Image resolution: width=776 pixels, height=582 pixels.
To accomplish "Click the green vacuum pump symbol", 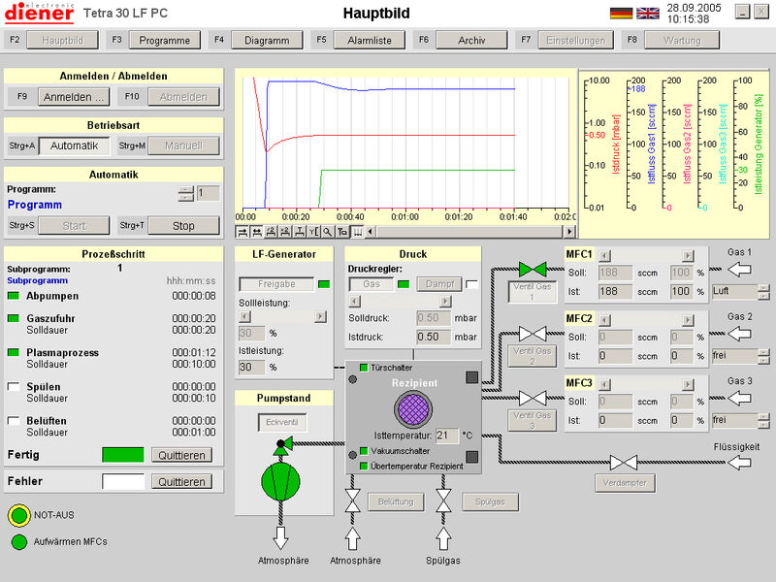I will (280, 481).
